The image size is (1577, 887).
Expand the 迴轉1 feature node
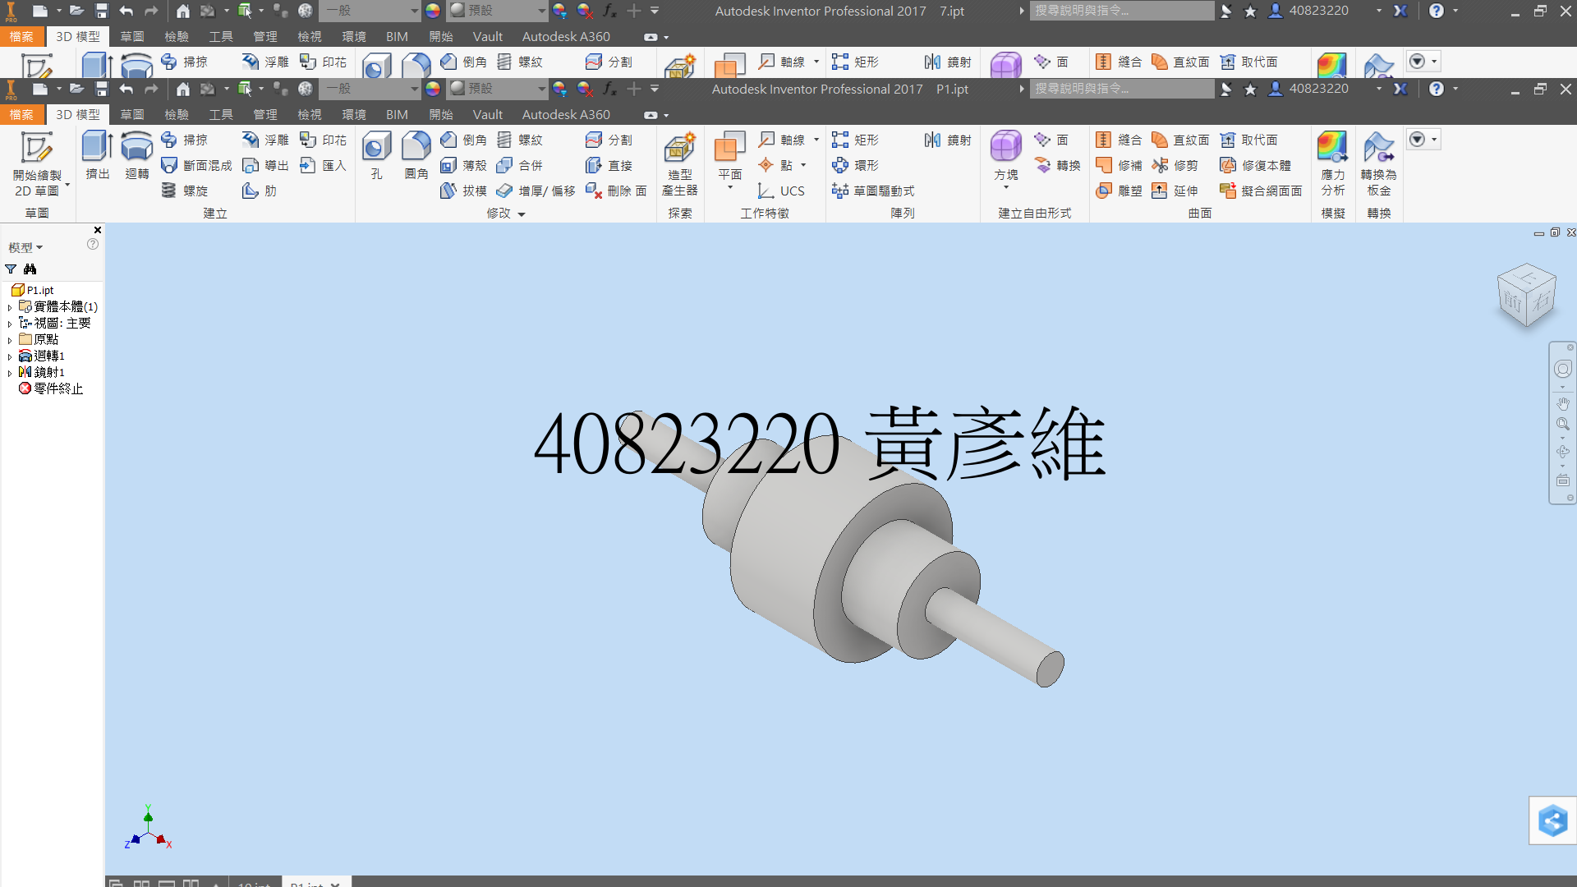10,356
